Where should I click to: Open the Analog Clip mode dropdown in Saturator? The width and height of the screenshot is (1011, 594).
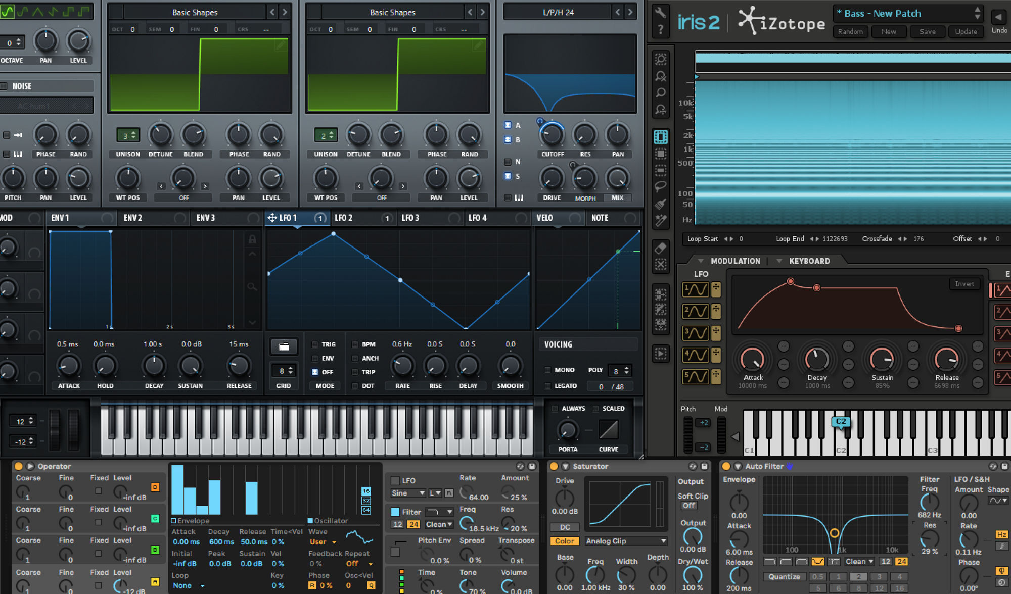(626, 540)
